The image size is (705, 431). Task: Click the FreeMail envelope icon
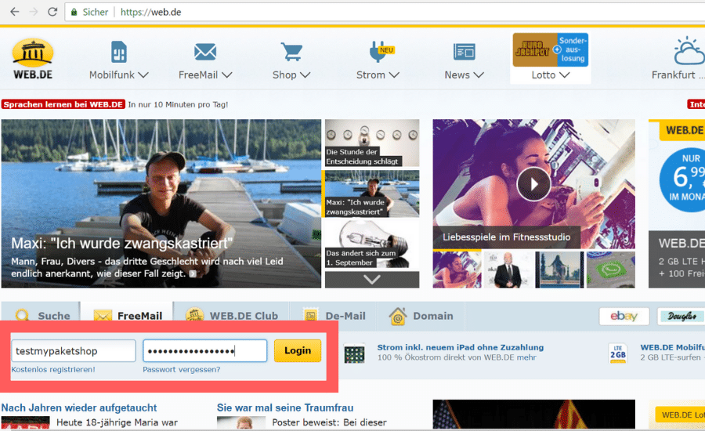205,52
